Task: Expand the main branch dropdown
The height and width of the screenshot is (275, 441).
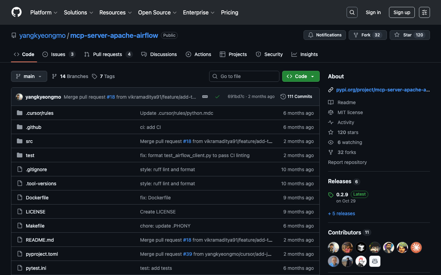Action: [29, 76]
